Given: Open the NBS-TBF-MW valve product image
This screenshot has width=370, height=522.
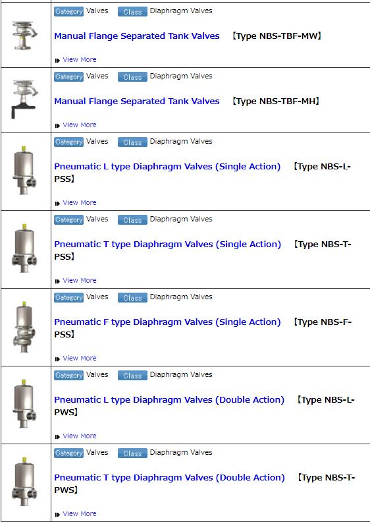Looking at the screenshot, I should pos(24,35).
